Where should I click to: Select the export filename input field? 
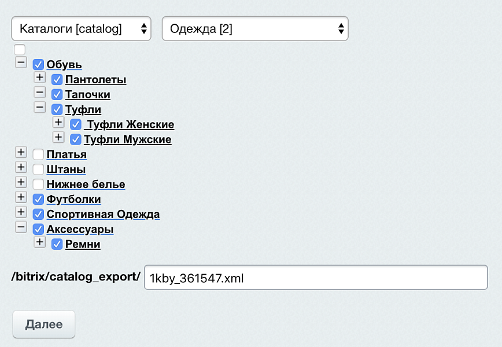tap(315, 277)
